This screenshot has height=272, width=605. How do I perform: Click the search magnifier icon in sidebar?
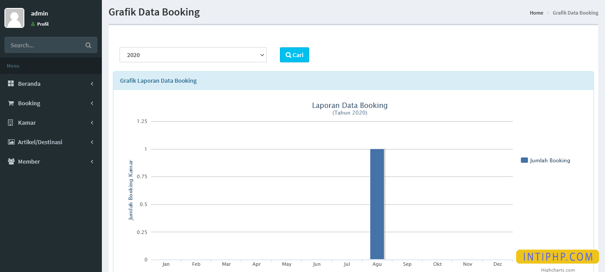pos(88,45)
